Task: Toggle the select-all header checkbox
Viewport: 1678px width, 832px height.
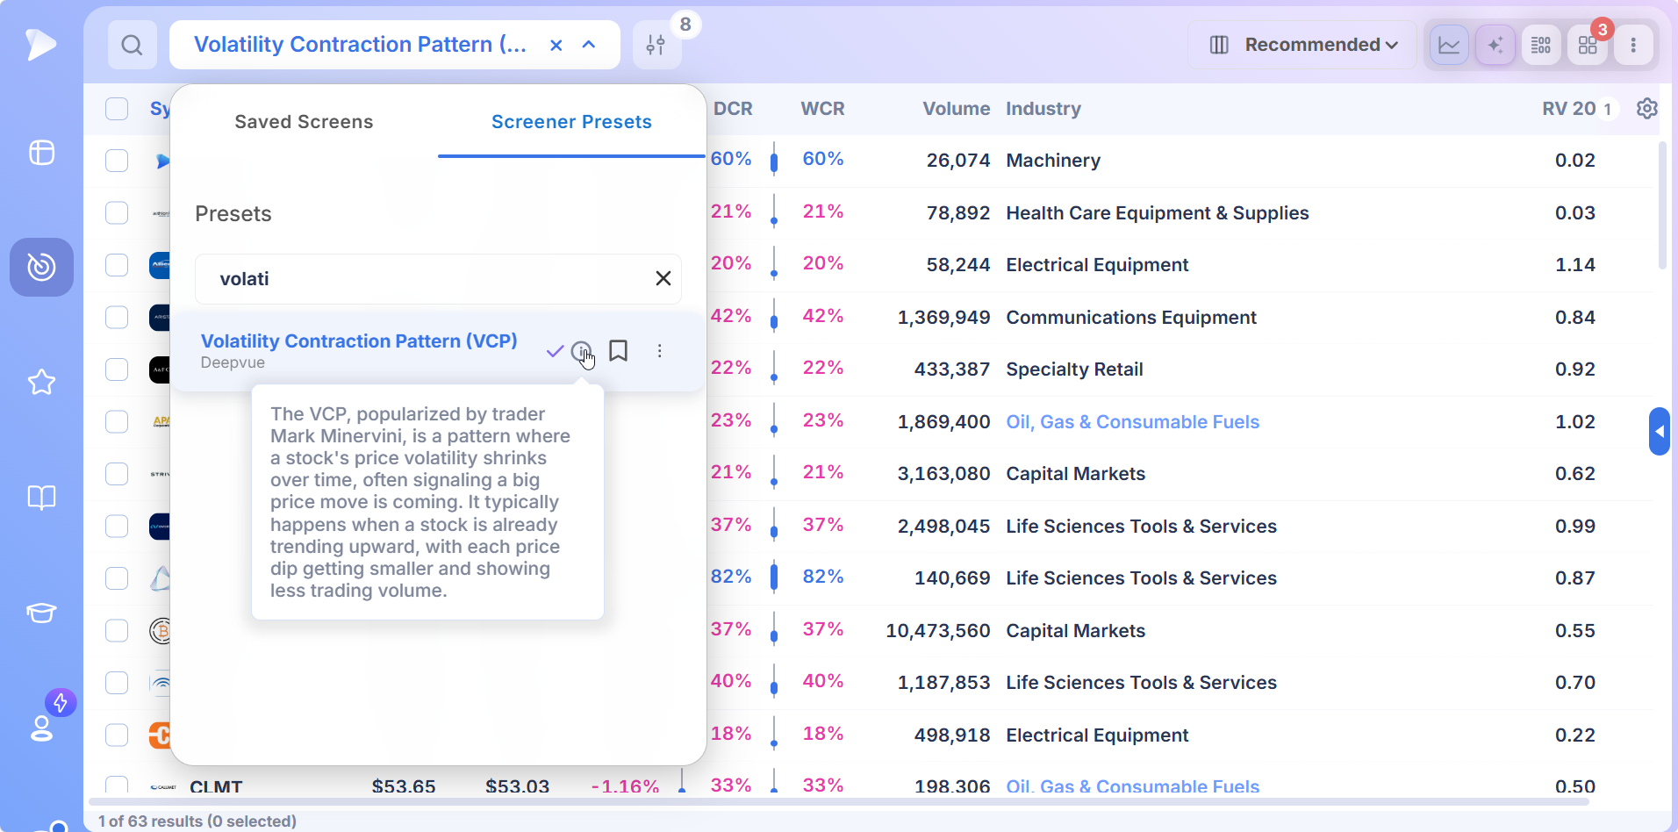Action: click(117, 109)
